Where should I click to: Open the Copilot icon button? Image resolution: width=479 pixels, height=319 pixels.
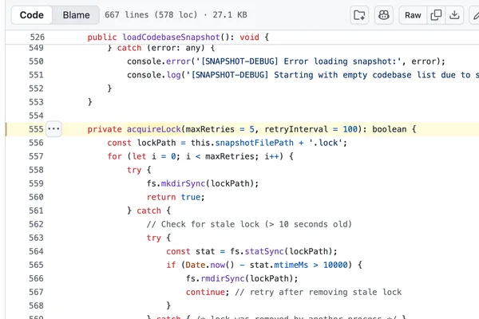click(x=384, y=15)
